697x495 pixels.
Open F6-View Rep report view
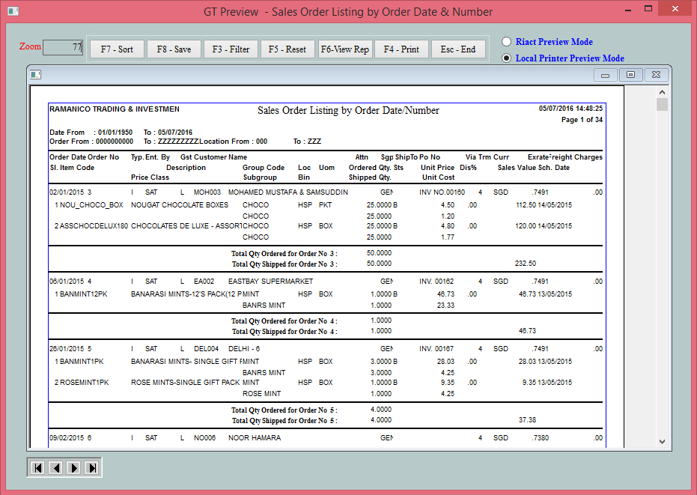344,49
